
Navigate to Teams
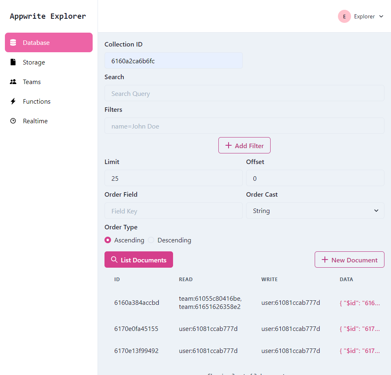(x=49, y=82)
